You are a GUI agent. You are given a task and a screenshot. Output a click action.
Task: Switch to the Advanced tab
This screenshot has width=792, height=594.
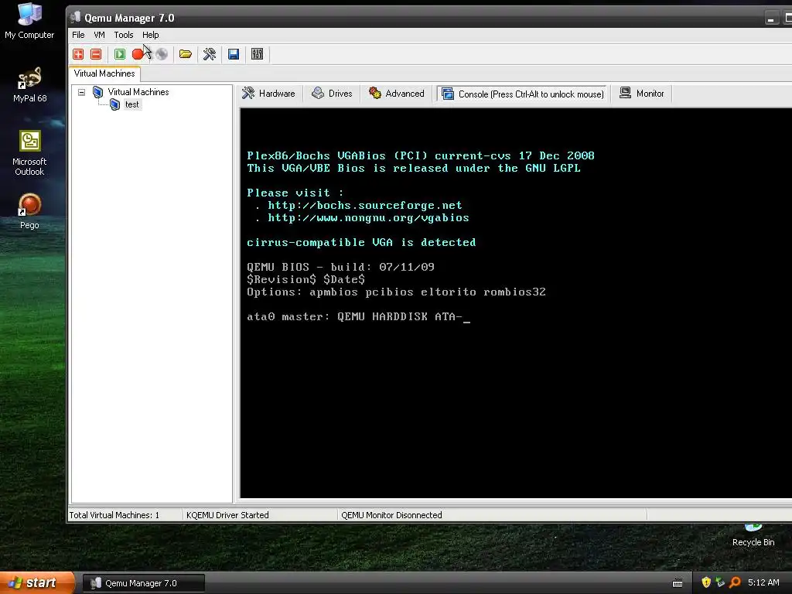(x=397, y=94)
